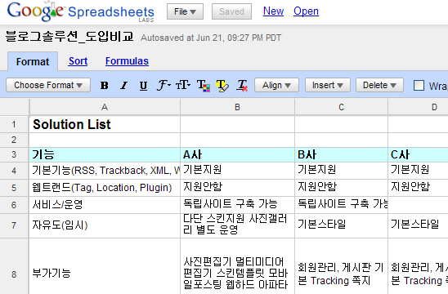Open the background highlight color icon
The width and height of the screenshot is (448, 294).
coord(222,86)
